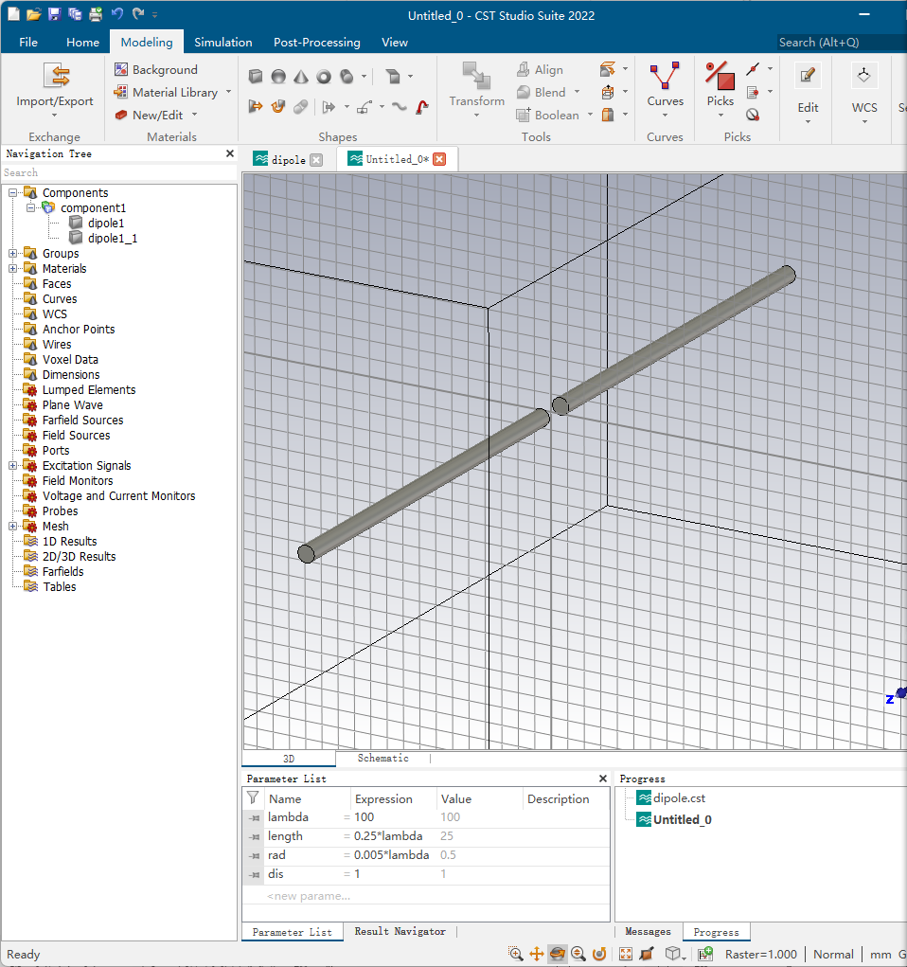The image size is (907, 967).
Task: Expand the Groups tree node
Action: pos(12,254)
